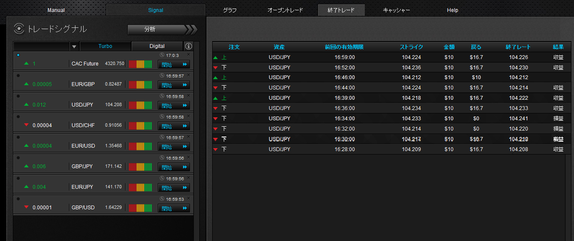This screenshot has height=241, width=574.
Task: Open the グラフ chart tab
Action: [x=230, y=10]
